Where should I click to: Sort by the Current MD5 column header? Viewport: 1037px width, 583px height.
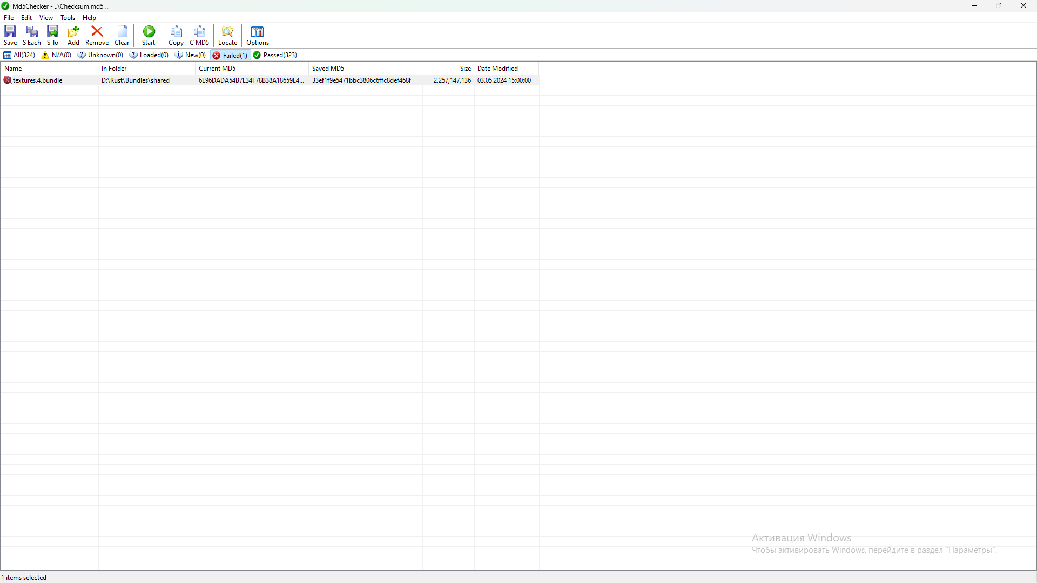pyautogui.click(x=251, y=69)
